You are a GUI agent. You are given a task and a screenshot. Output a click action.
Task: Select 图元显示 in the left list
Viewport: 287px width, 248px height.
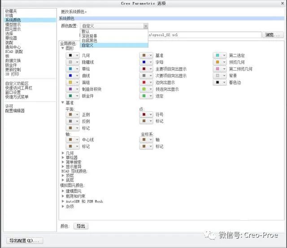pos(13,29)
